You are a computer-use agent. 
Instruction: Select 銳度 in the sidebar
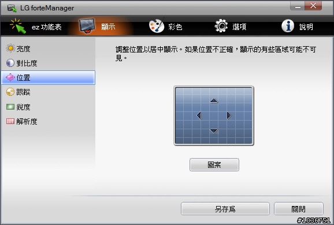click(48, 107)
